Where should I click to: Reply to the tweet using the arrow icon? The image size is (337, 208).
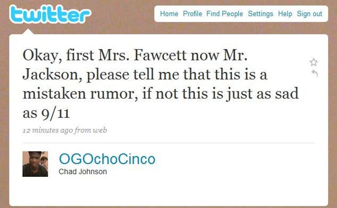point(315,73)
